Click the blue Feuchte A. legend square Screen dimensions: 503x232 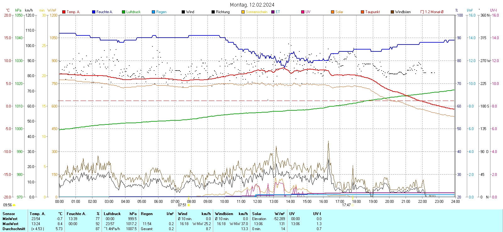pos(94,12)
